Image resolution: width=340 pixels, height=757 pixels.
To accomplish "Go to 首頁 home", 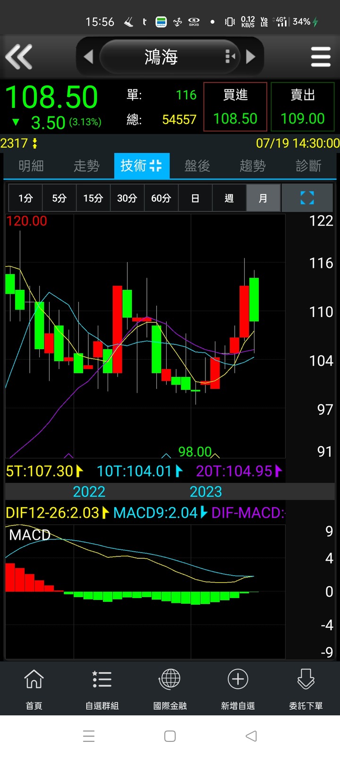I will [x=34, y=689].
